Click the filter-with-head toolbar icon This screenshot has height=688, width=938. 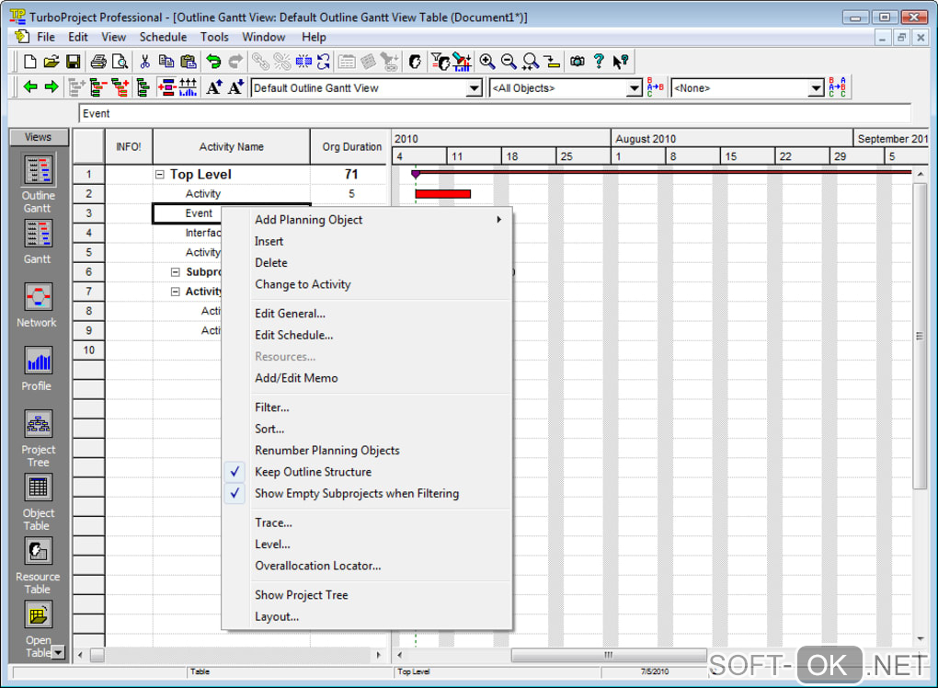click(440, 61)
